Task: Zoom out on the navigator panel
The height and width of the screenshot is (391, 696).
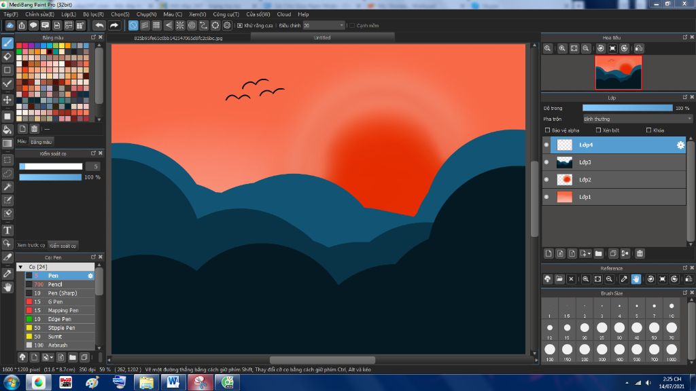Action: 586,48
